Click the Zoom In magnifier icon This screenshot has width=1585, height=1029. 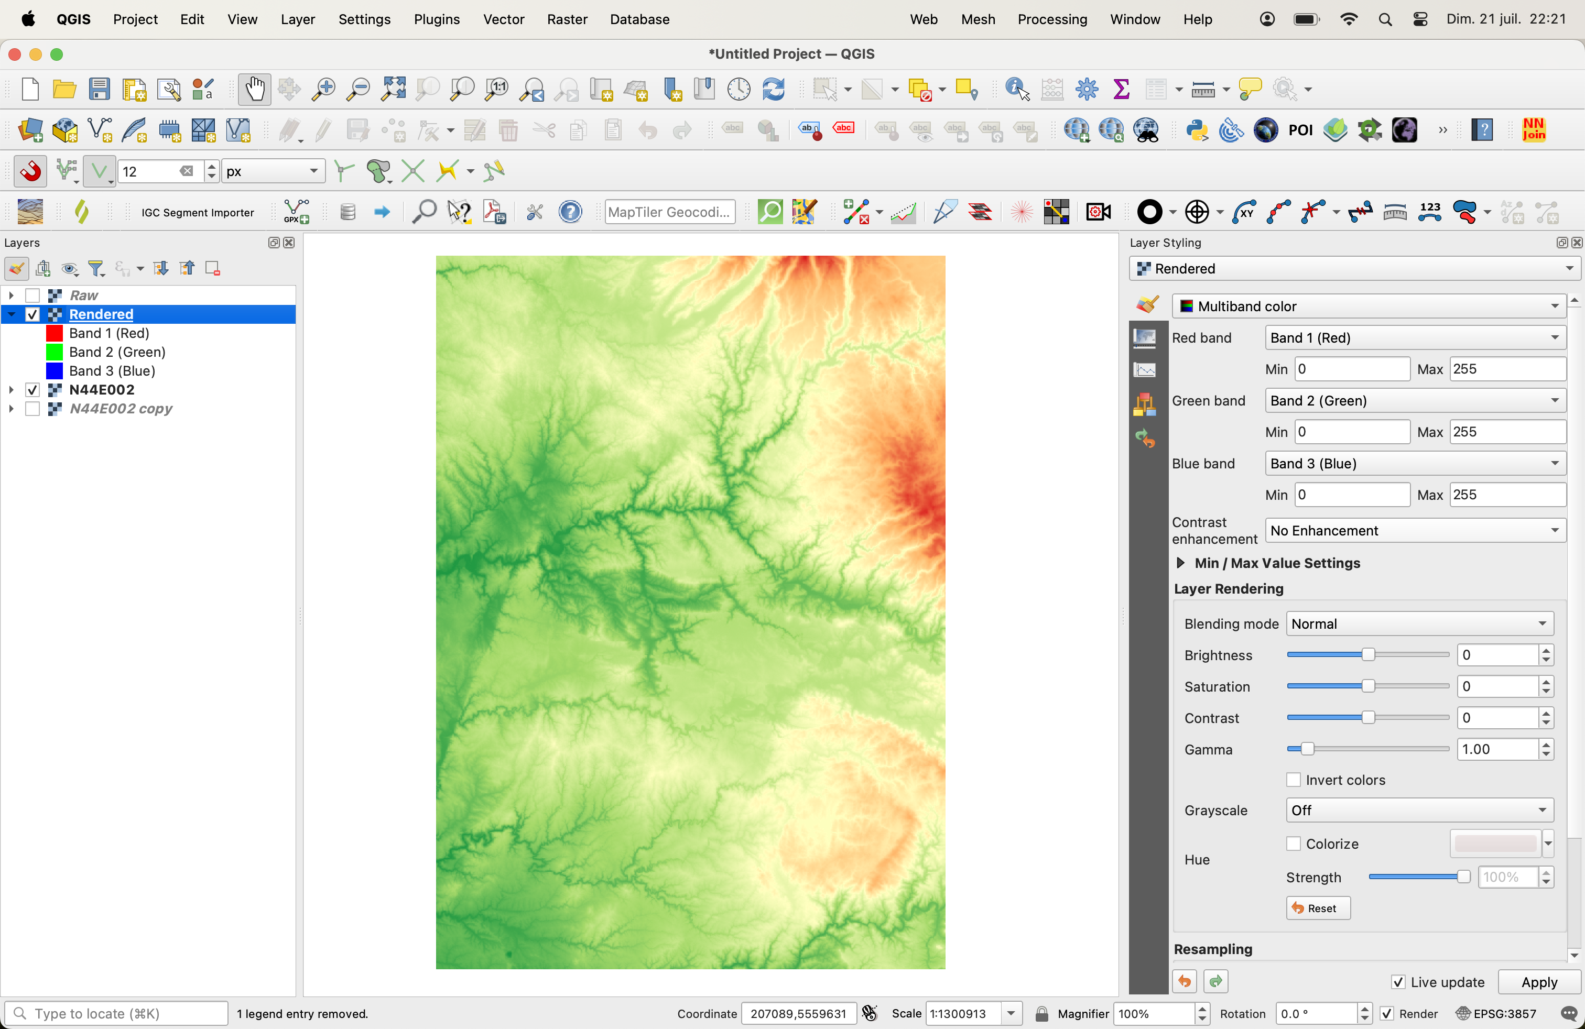coord(324,89)
